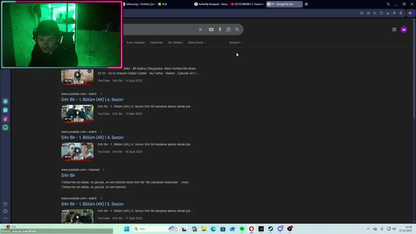The width and height of the screenshot is (416, 234).
Task: Search tabs with Opera magnifier icon
Action: click(388, 4)
